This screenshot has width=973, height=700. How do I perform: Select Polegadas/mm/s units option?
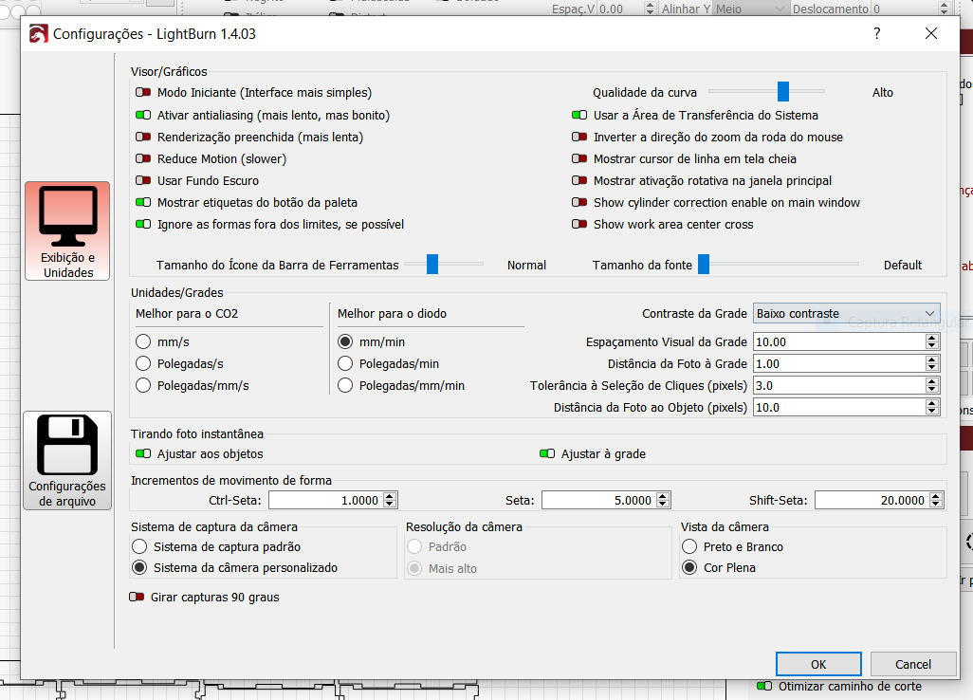143,385
